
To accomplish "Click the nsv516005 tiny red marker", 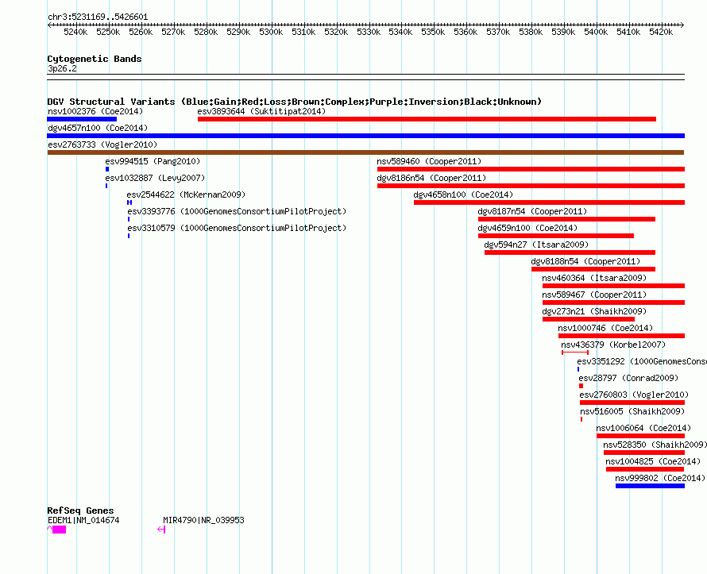I will click(x=581, y=419).
